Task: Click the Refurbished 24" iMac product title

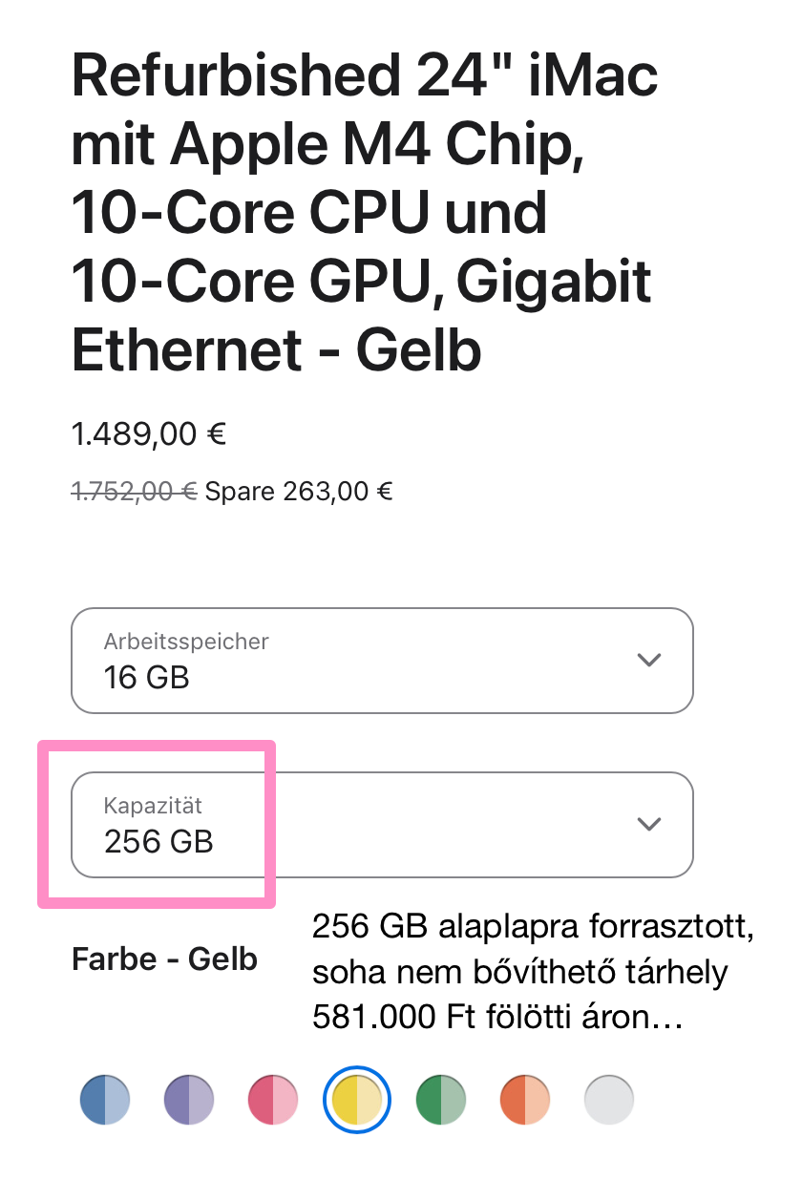Action: click(363, 212)
